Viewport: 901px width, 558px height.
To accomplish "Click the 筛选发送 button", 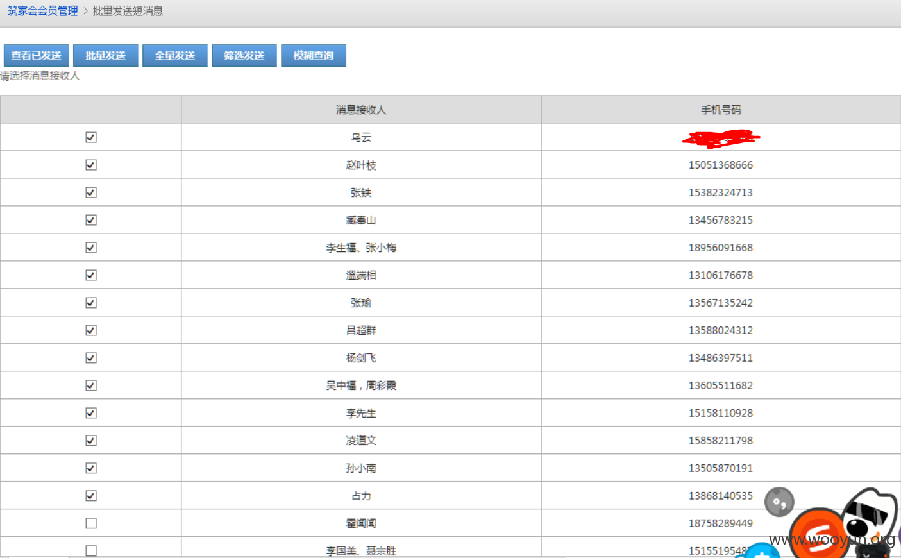I will [244, 56].
